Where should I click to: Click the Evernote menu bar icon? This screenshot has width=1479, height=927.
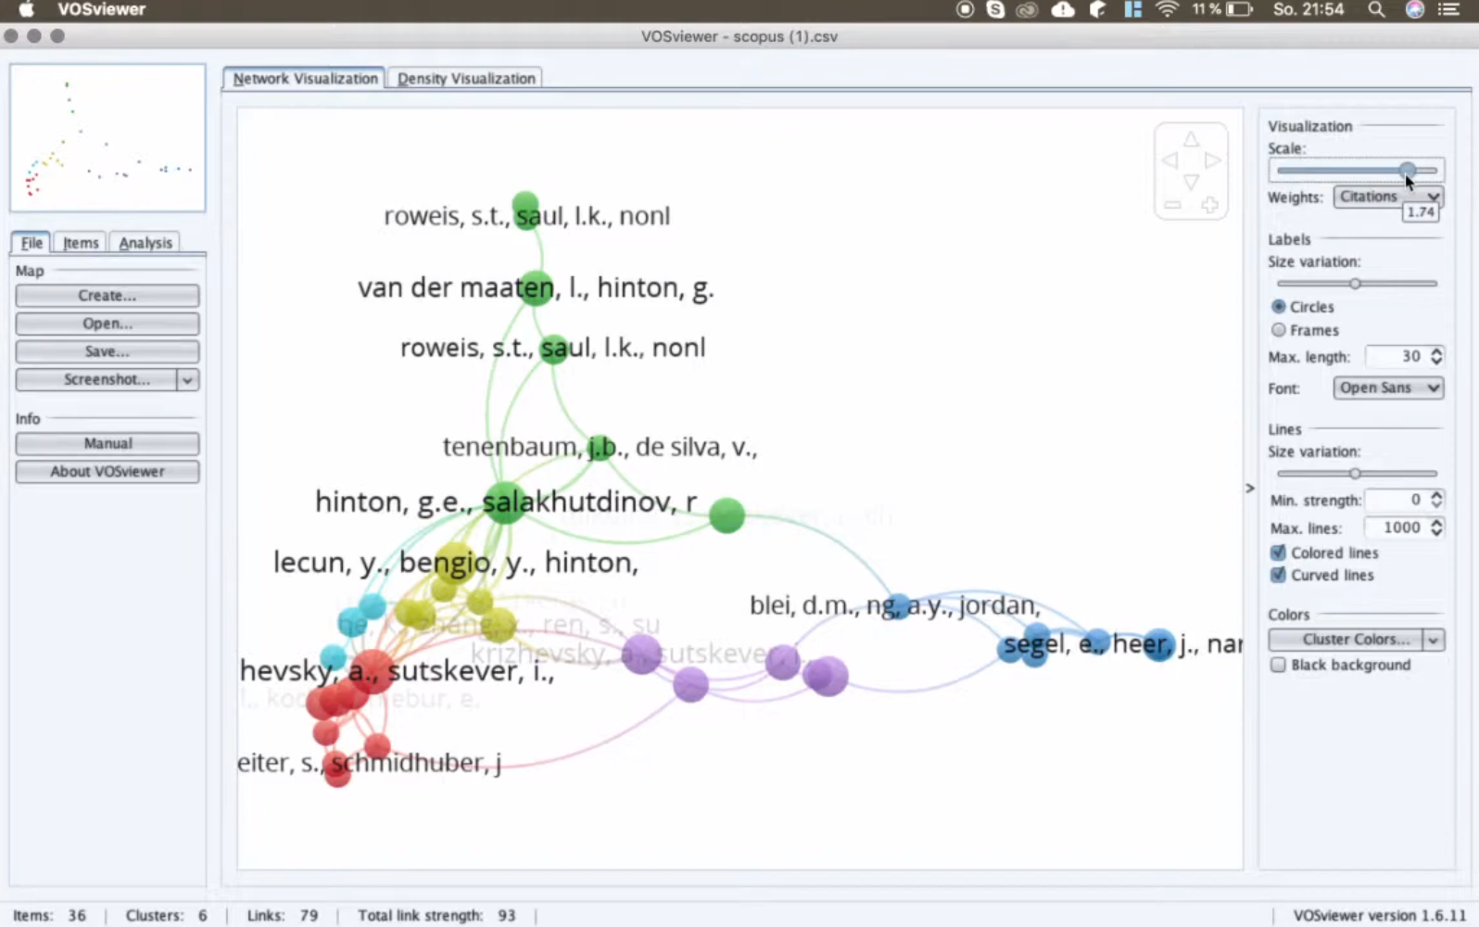pyautogui.click(x=1097, y=9)
